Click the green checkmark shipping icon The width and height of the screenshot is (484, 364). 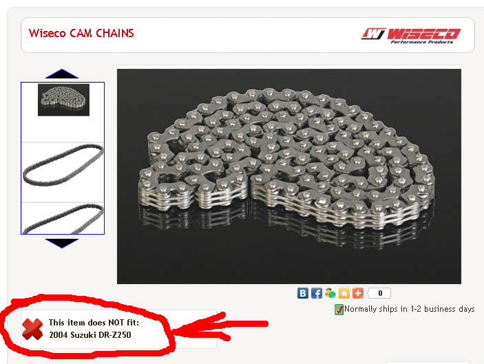click(x=339, y=310)
